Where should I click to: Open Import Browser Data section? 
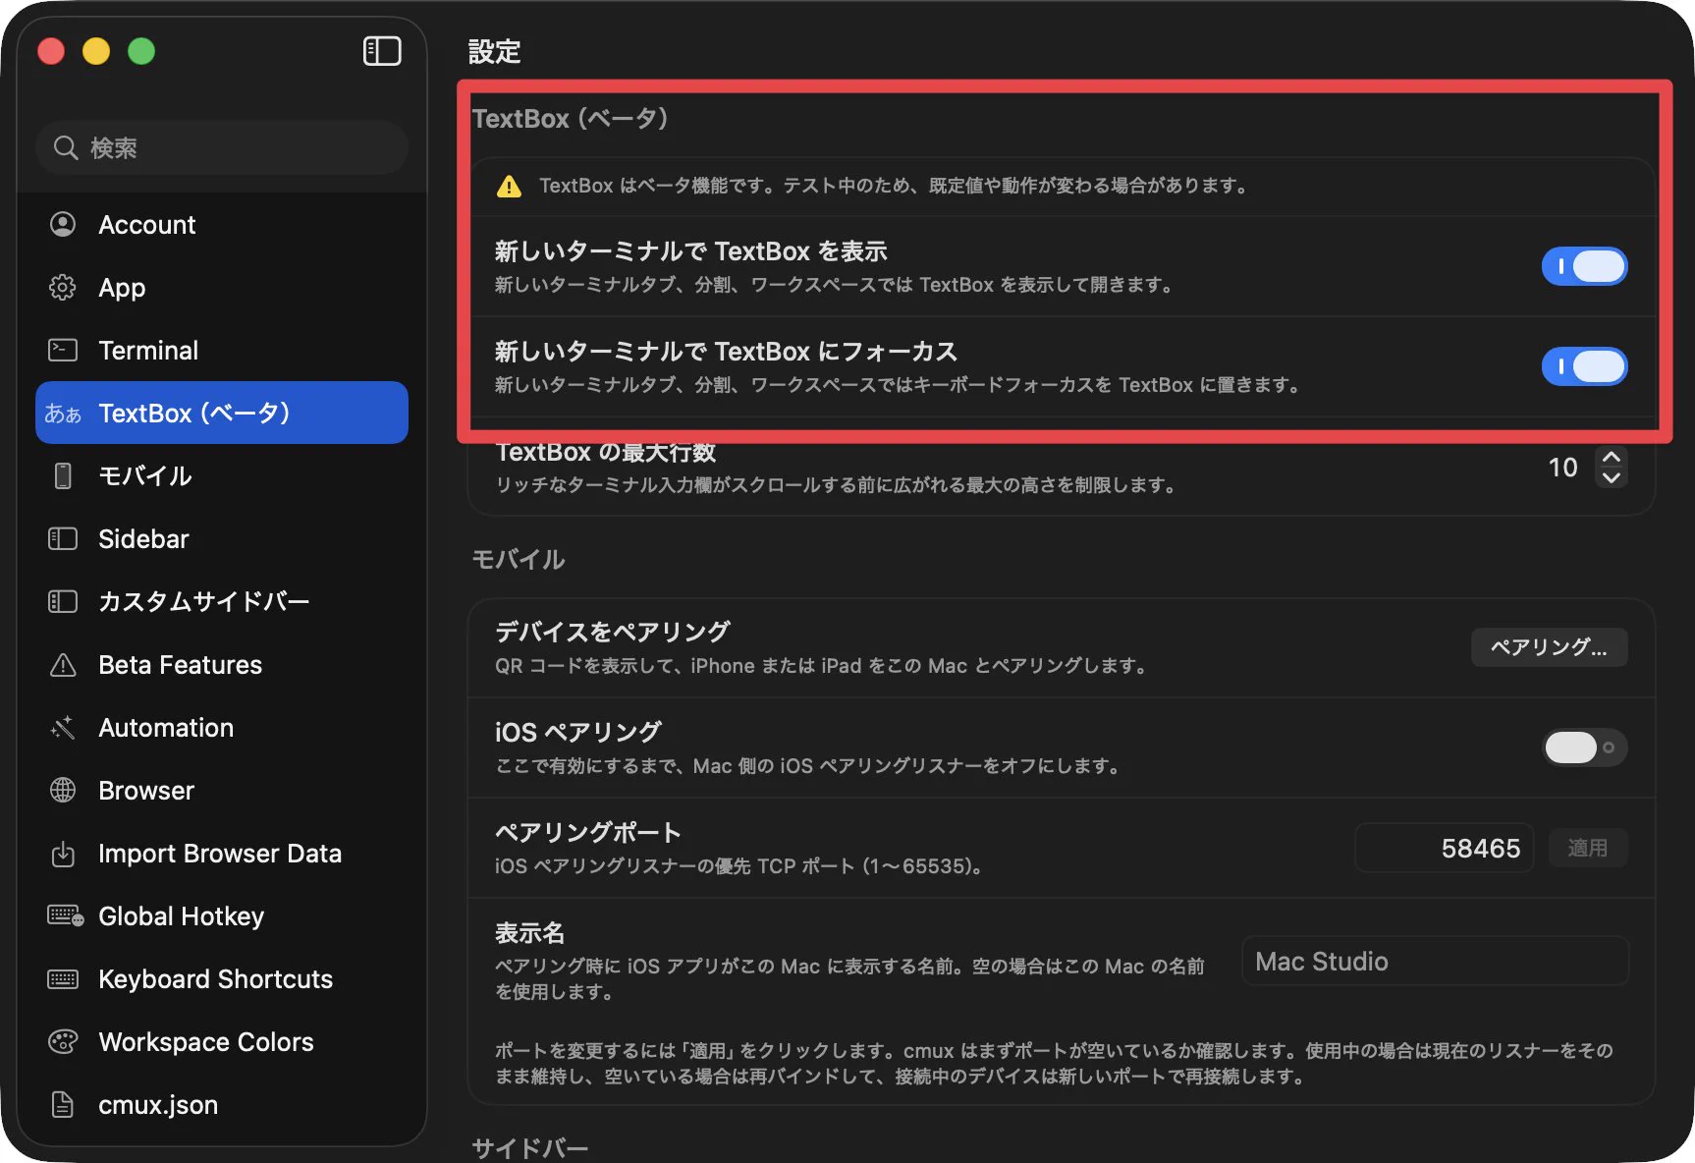[x=222, y=853]
